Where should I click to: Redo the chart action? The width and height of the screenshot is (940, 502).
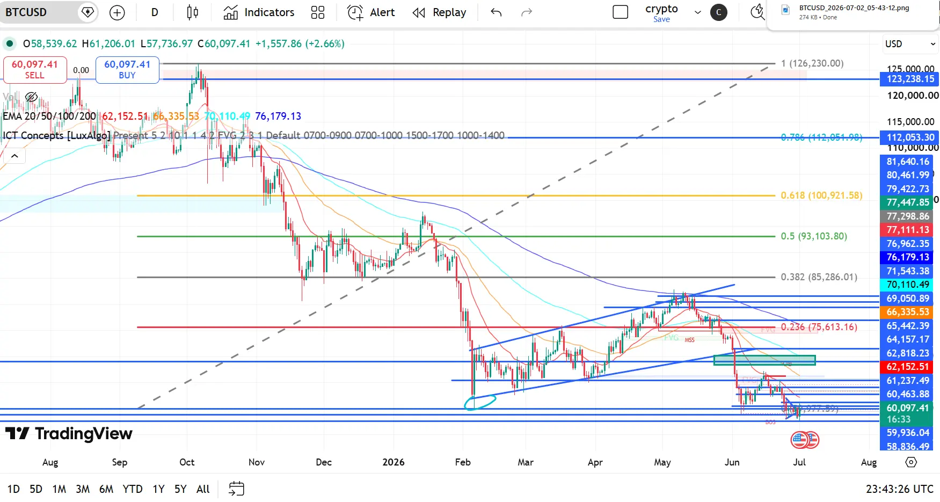pos(527,12)
